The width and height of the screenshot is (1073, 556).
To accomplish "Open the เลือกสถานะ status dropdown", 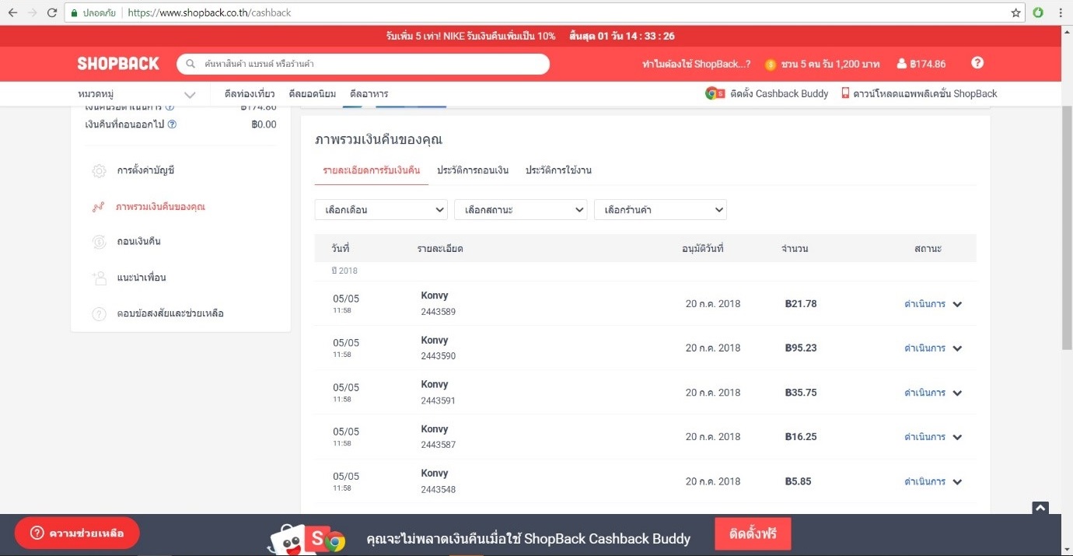I will tap(520, 210).
